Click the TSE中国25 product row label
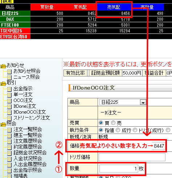Viewport: 172px width, 178px height. [x=15, y=31]
